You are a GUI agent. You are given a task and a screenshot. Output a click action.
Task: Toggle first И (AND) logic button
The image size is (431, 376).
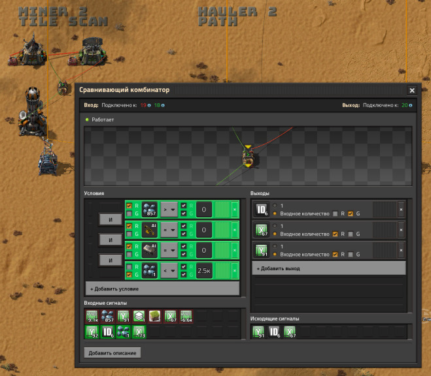coord(111,220)
